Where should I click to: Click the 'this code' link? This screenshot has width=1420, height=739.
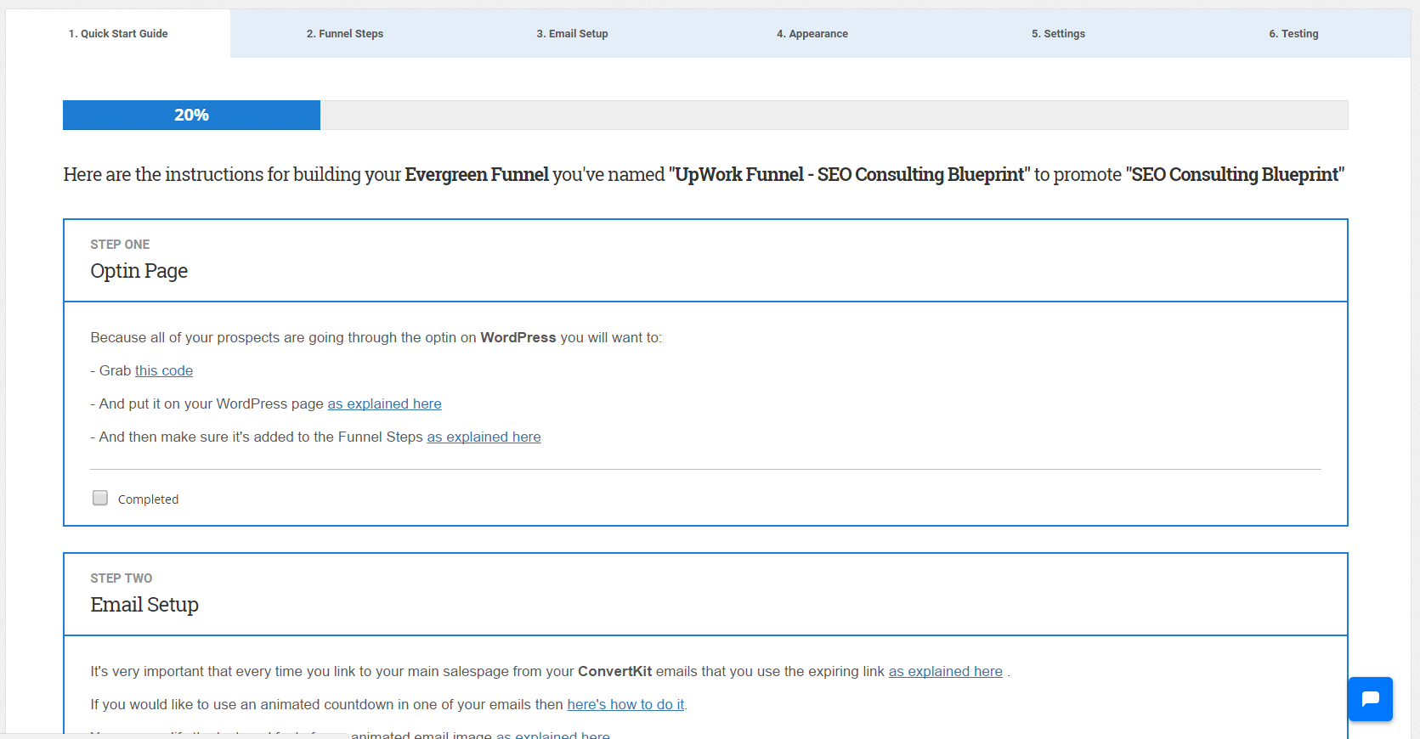tap(164, 371)
